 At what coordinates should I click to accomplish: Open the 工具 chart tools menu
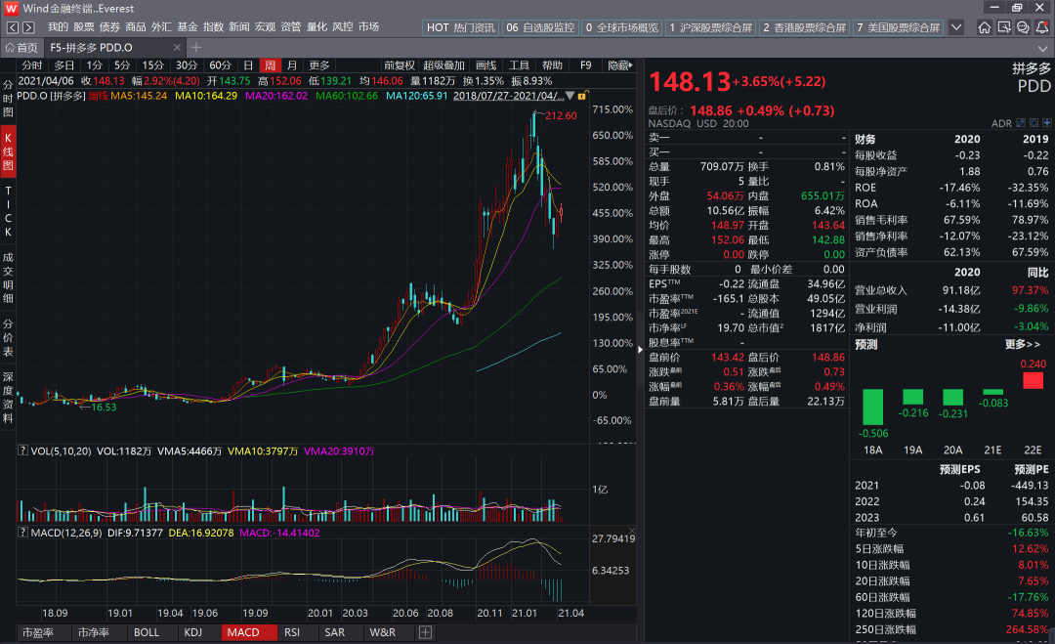[x=519, y=65]
